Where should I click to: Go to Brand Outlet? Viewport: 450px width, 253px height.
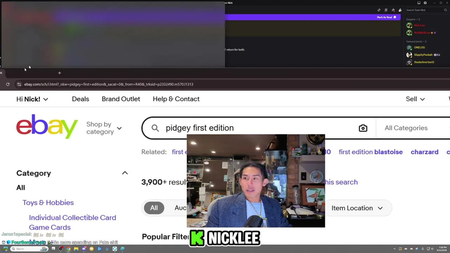tap(121, 99)
